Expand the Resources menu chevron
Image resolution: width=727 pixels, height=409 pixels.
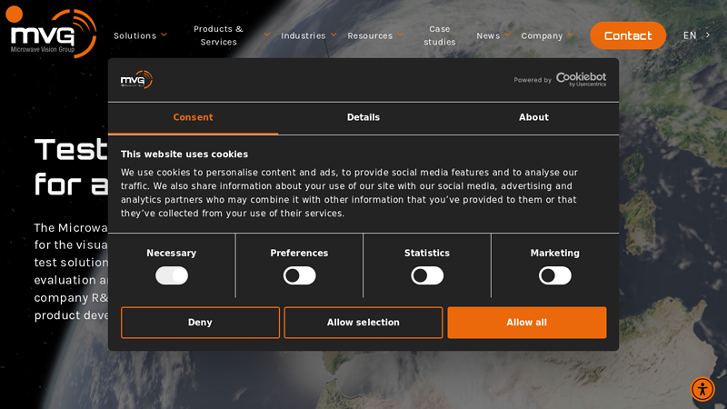[x=400, y=35]
